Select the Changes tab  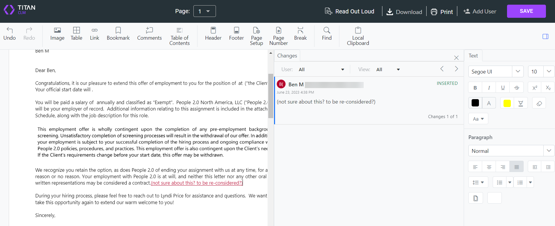[287, 56]
